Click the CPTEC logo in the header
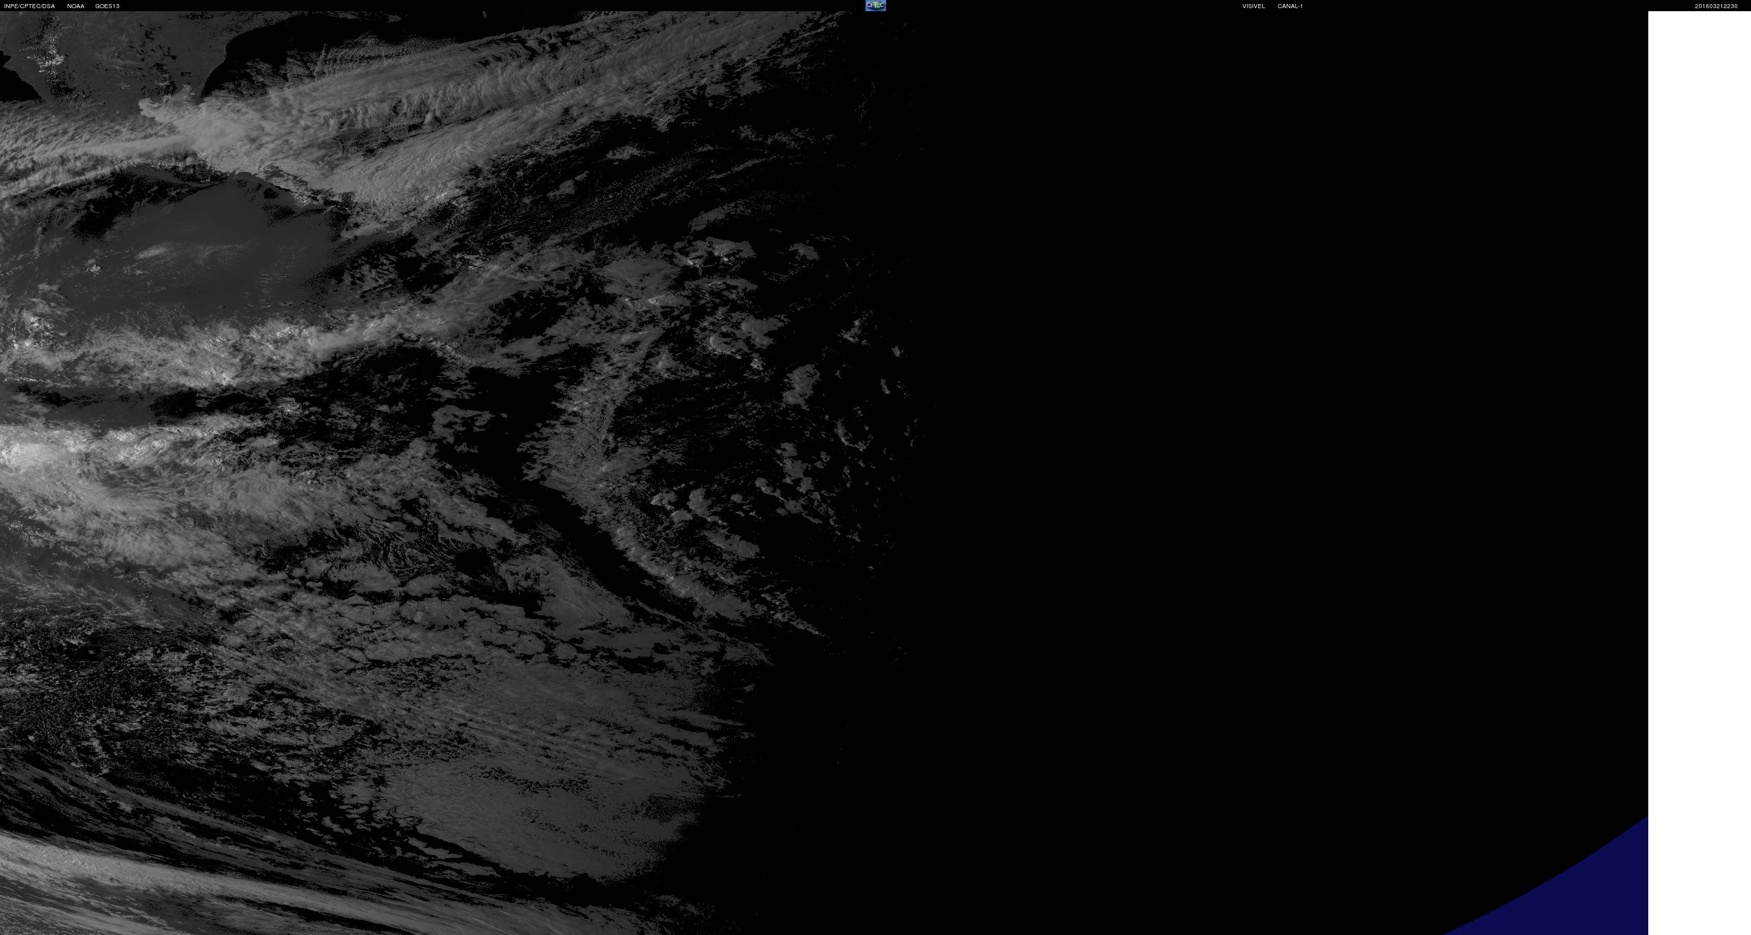Viewport: 1751px width, 935px height. click(876, 6)
